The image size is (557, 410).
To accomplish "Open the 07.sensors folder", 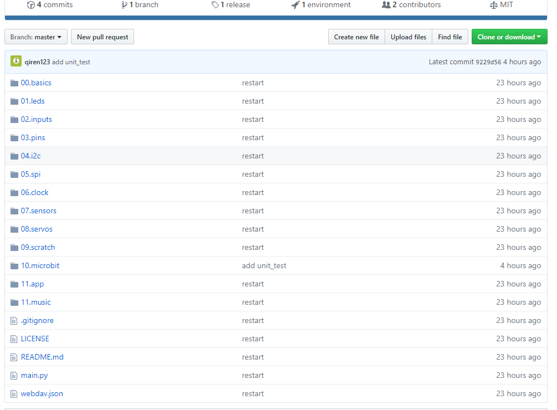I will coord(39,211).
